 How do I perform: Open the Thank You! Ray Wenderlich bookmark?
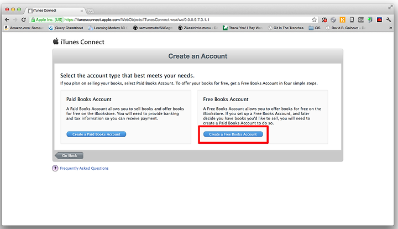(x=243, y=28)
